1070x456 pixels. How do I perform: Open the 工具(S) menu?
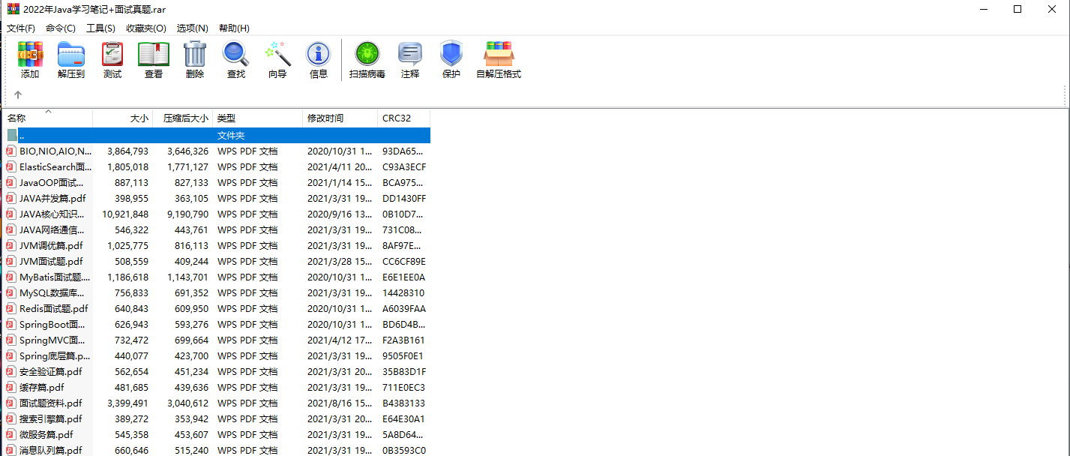tap(100, 28)
